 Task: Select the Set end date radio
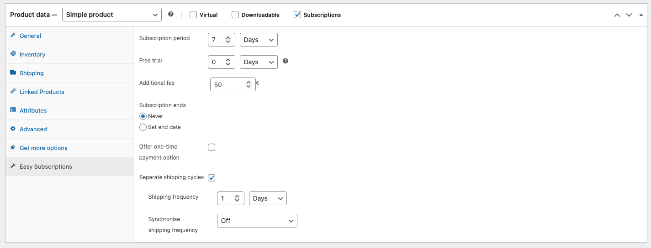click(x=143, y=127)
